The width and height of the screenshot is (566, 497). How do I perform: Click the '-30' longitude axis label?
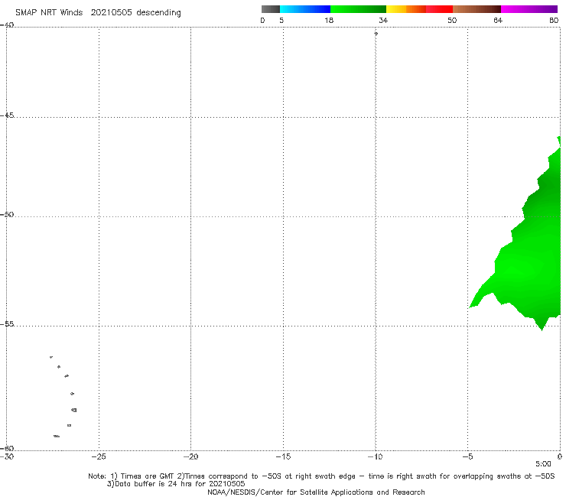(7, 456)
